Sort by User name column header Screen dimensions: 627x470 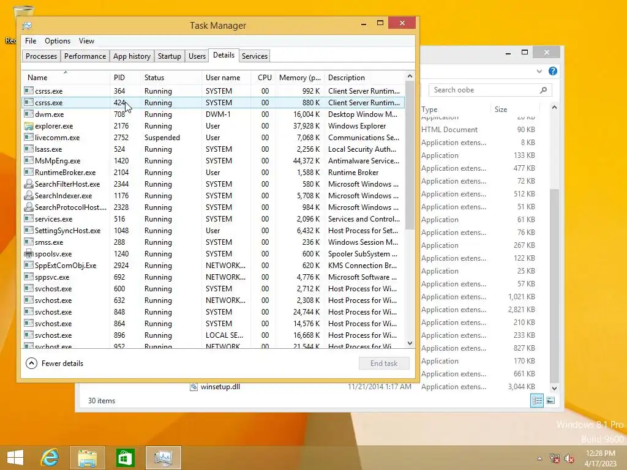227,78
